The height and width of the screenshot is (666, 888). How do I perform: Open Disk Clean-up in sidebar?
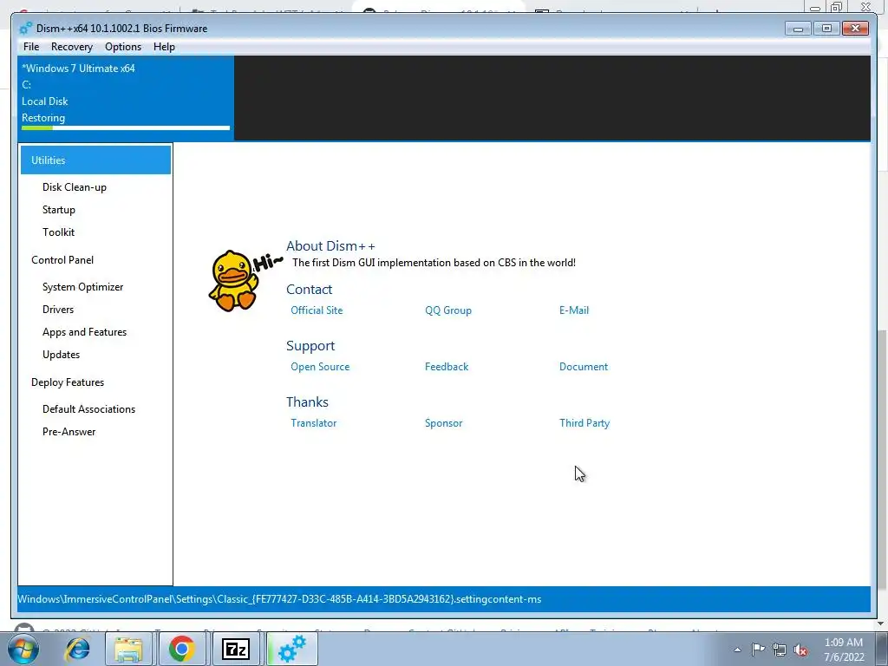tap(75, 187)
